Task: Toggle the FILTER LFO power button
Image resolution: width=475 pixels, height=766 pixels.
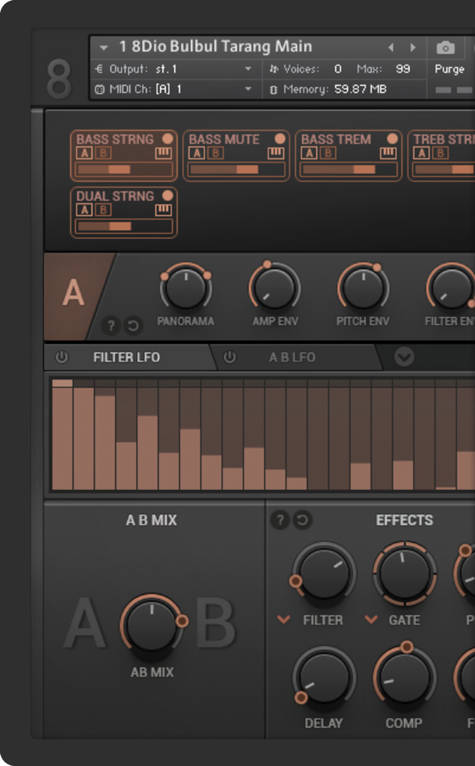Action: (62, 357)
